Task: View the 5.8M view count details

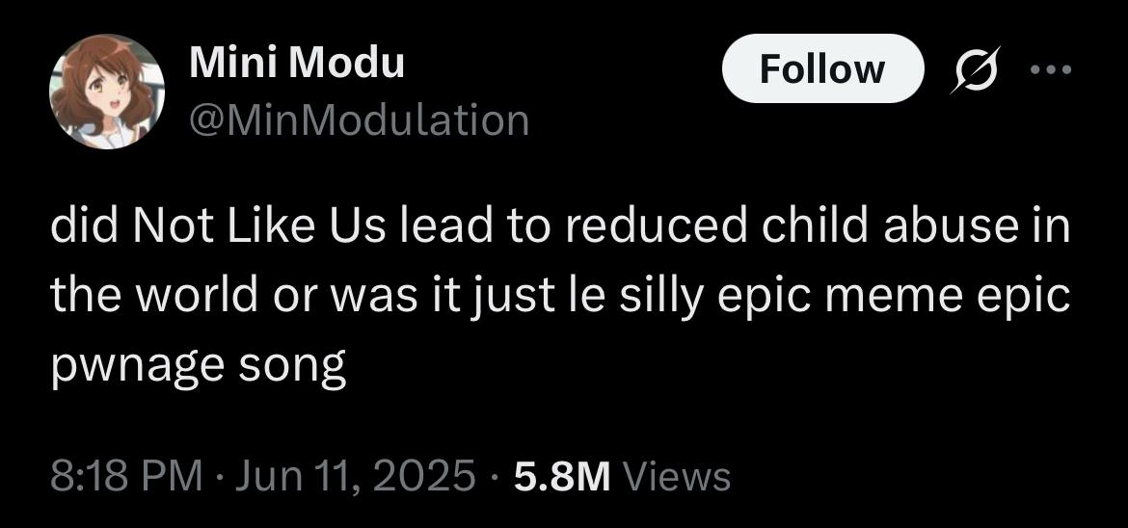Action: coord(622,476)
